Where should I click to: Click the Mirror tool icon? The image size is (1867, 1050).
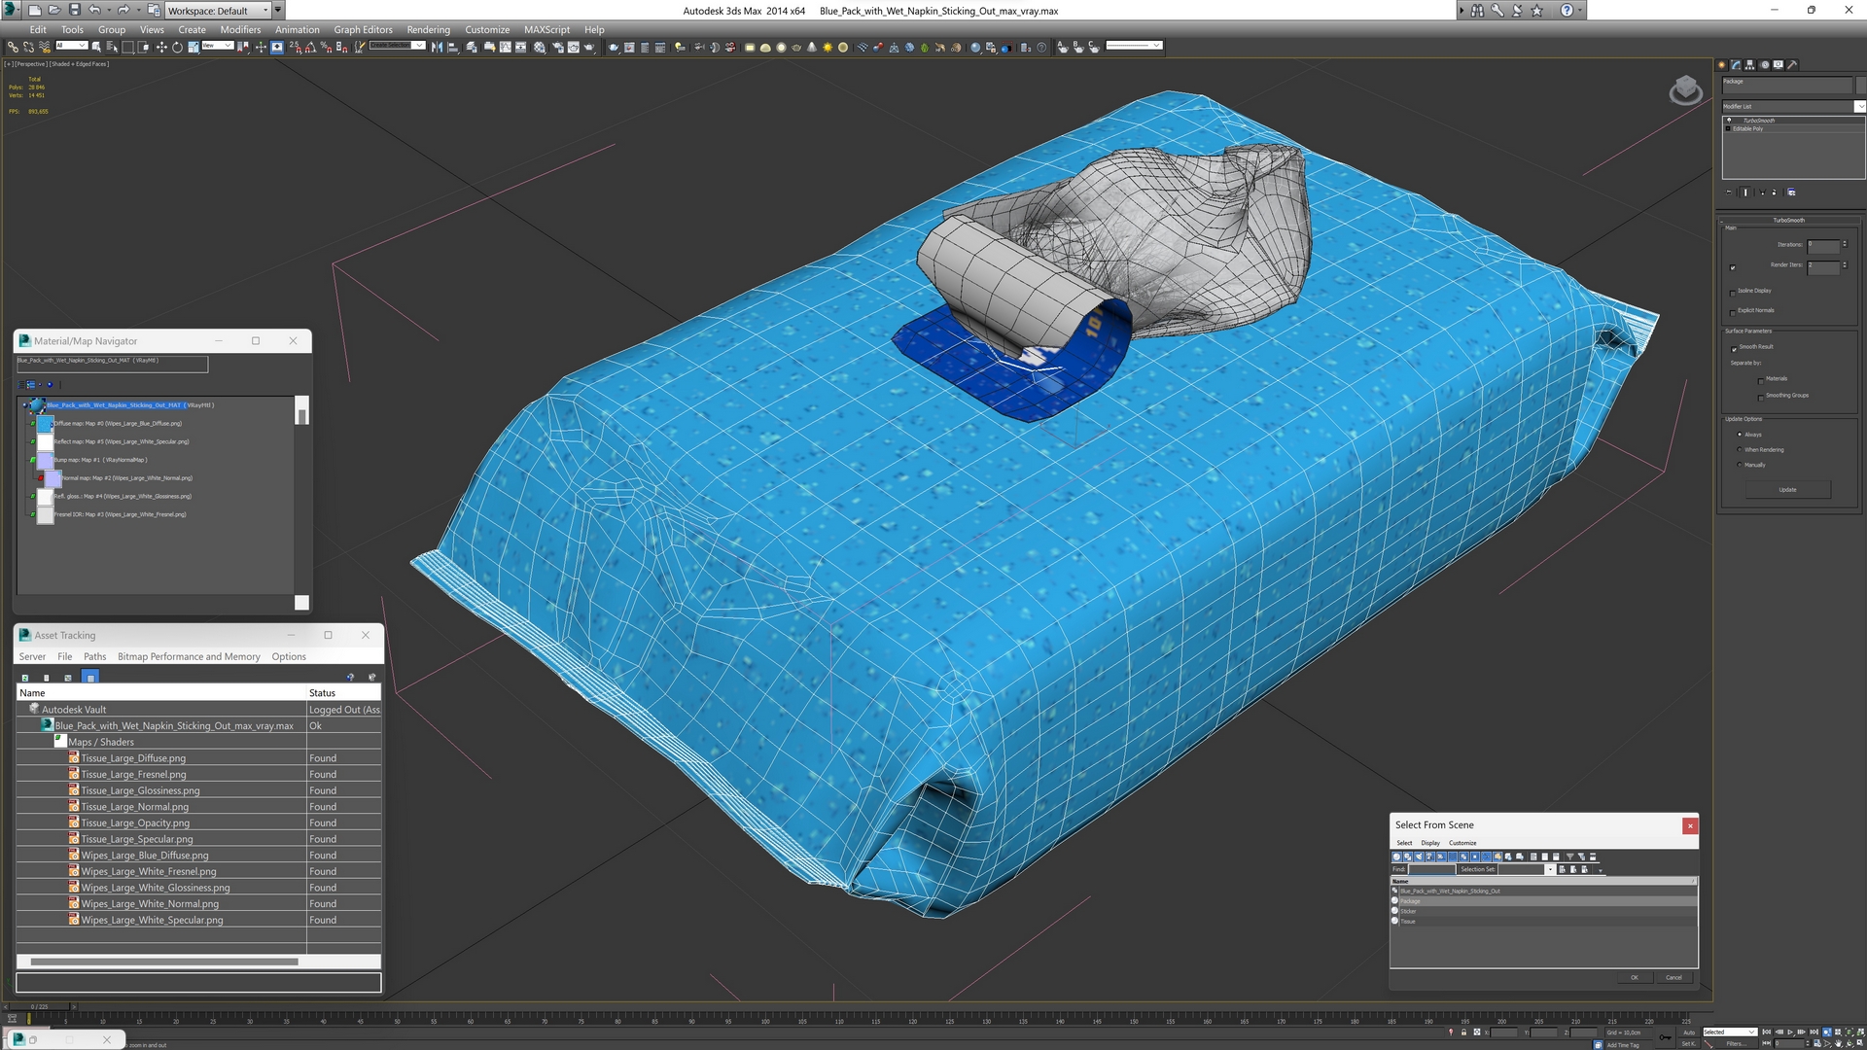[437, 47]
